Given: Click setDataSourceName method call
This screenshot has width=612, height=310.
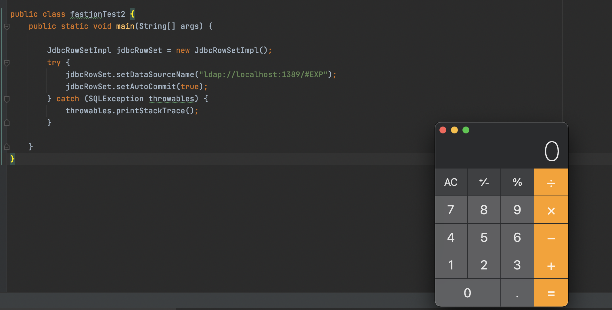Looking at the screenshot, I should (155, 74).
